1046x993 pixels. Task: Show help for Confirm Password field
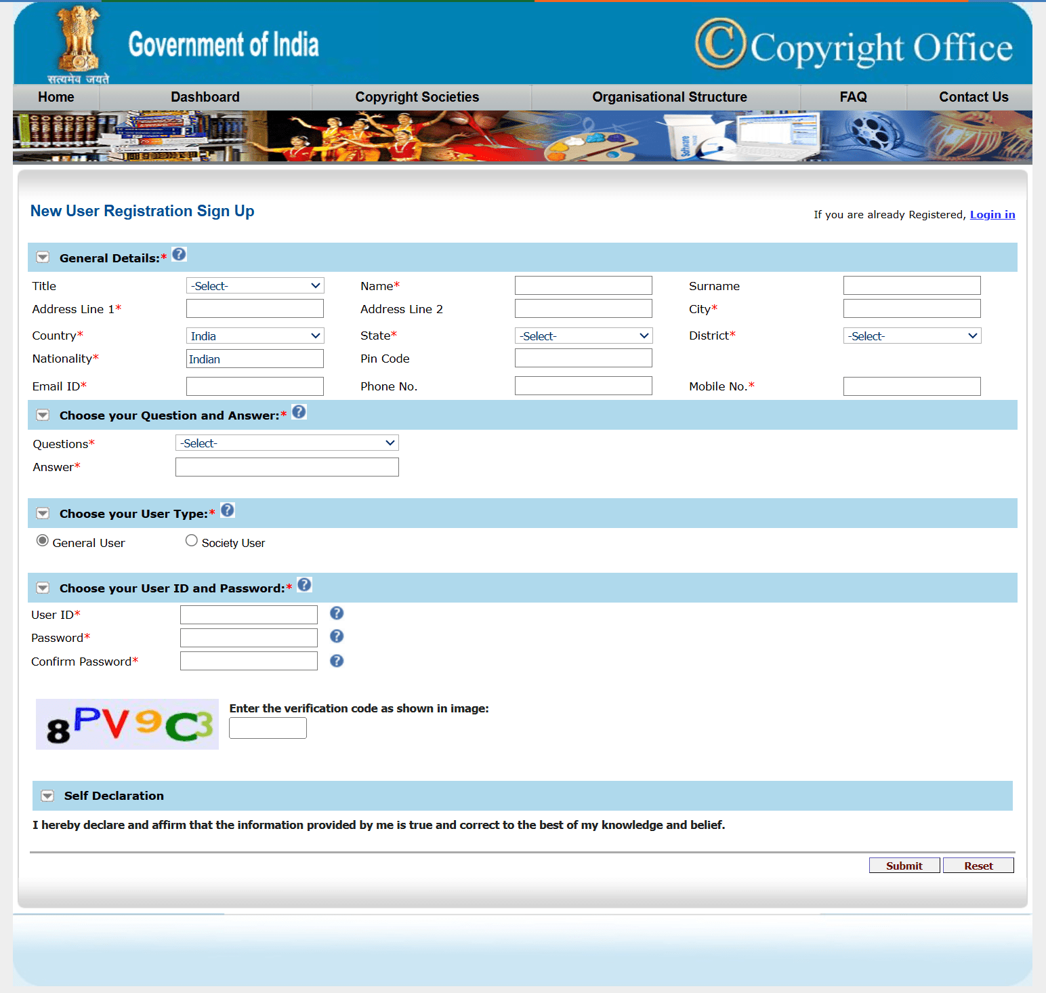(x=337, y=661)
